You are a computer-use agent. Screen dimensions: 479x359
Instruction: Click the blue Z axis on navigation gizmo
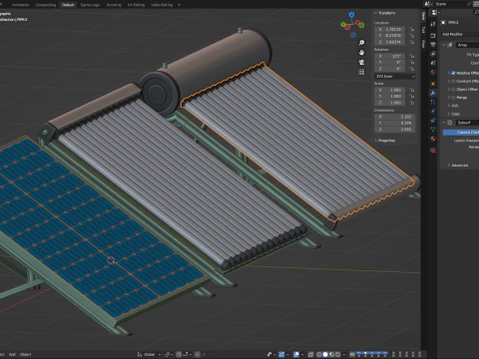351,15
